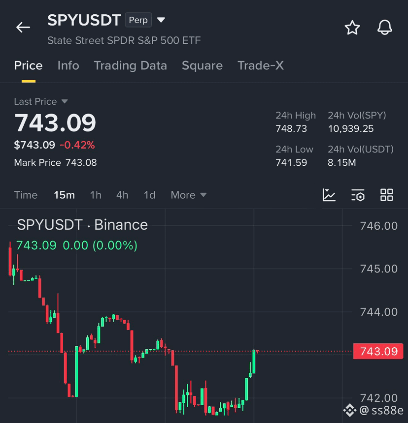Screen dimensions: 408x423
Task: Open the grid layout icon
Action: click(387, 195)
